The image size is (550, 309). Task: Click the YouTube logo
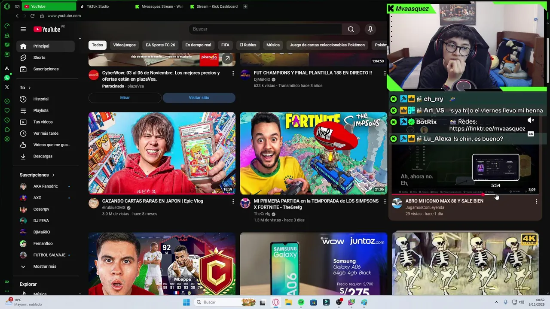tap(47, 29)
